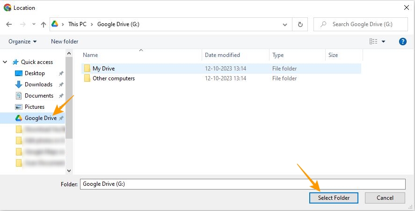Image resolution: width=415 pixels, height=211 pixels.
Task: Create a New folder
Action: (x=65, y=42)
